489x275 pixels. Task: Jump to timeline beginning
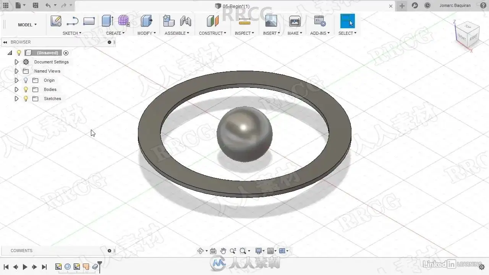[x=6, y=267]
